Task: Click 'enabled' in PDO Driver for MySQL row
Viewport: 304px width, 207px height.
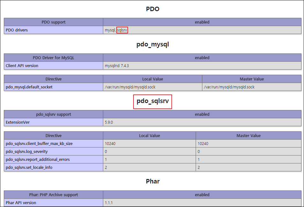Action: [x=202, y=58]
